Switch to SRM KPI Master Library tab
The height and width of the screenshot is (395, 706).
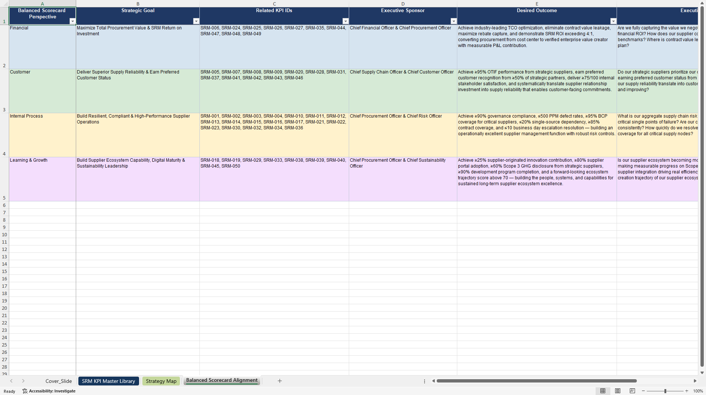109,381
